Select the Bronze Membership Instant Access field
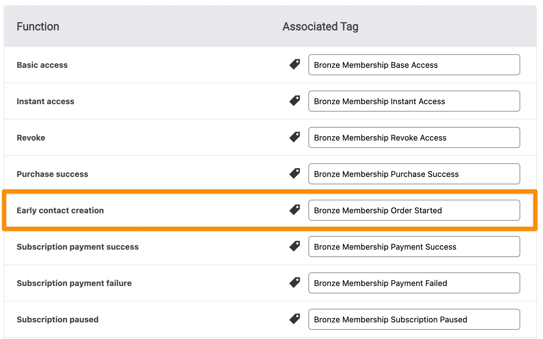 coord(414,101)
